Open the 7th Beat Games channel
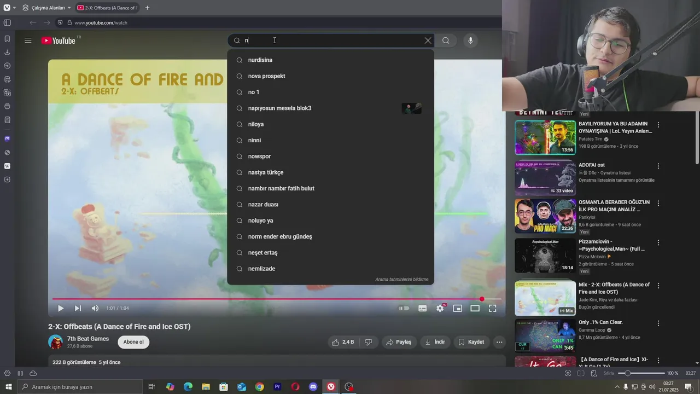The height and width of the screenshot is (394, 700). click(x=87, y=339)
